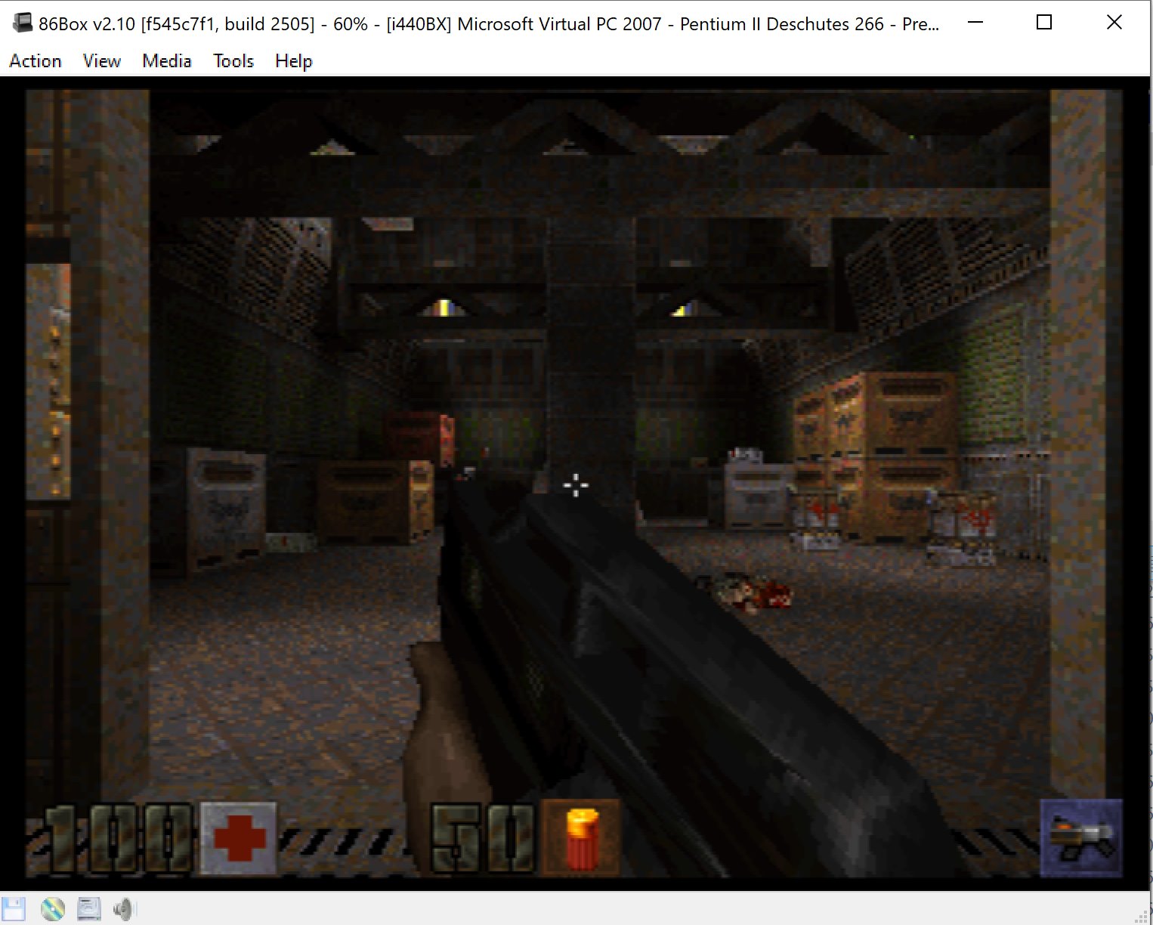Minimize the 86Box window
This screenshot has height=925, width=1153.
(975, 23)
